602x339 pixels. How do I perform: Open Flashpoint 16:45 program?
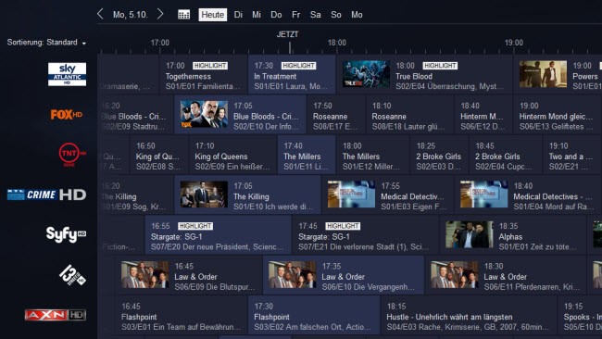[x=182, y=316]
